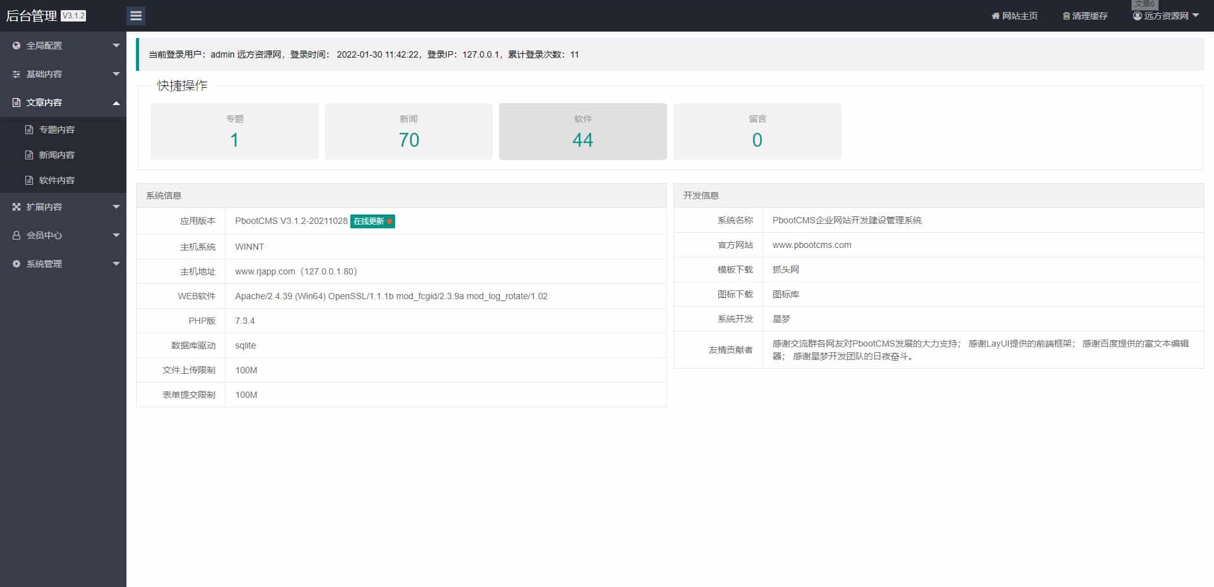Open 新闻内容 in the sidebar
This screenshot has height=587, width=1214.
tap(56, 155)
